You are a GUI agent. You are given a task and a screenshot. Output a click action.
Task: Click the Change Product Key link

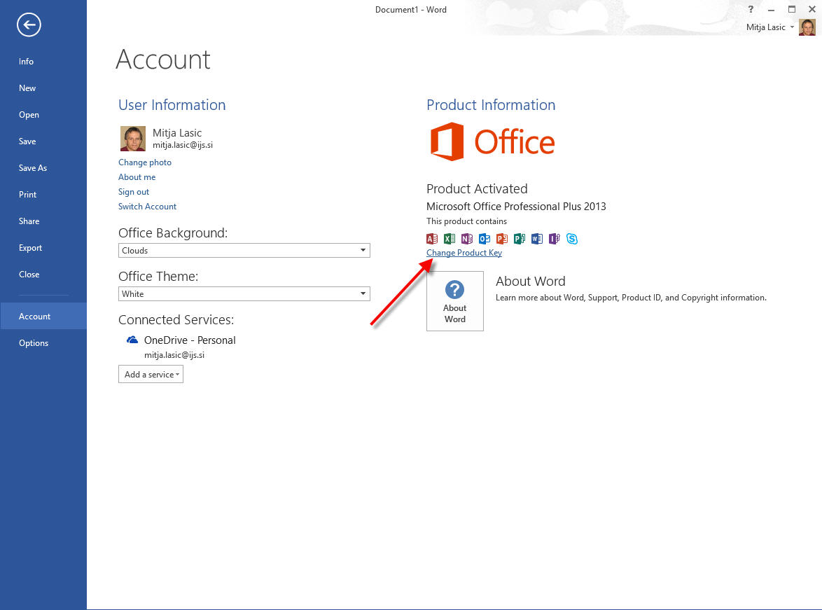464,253
